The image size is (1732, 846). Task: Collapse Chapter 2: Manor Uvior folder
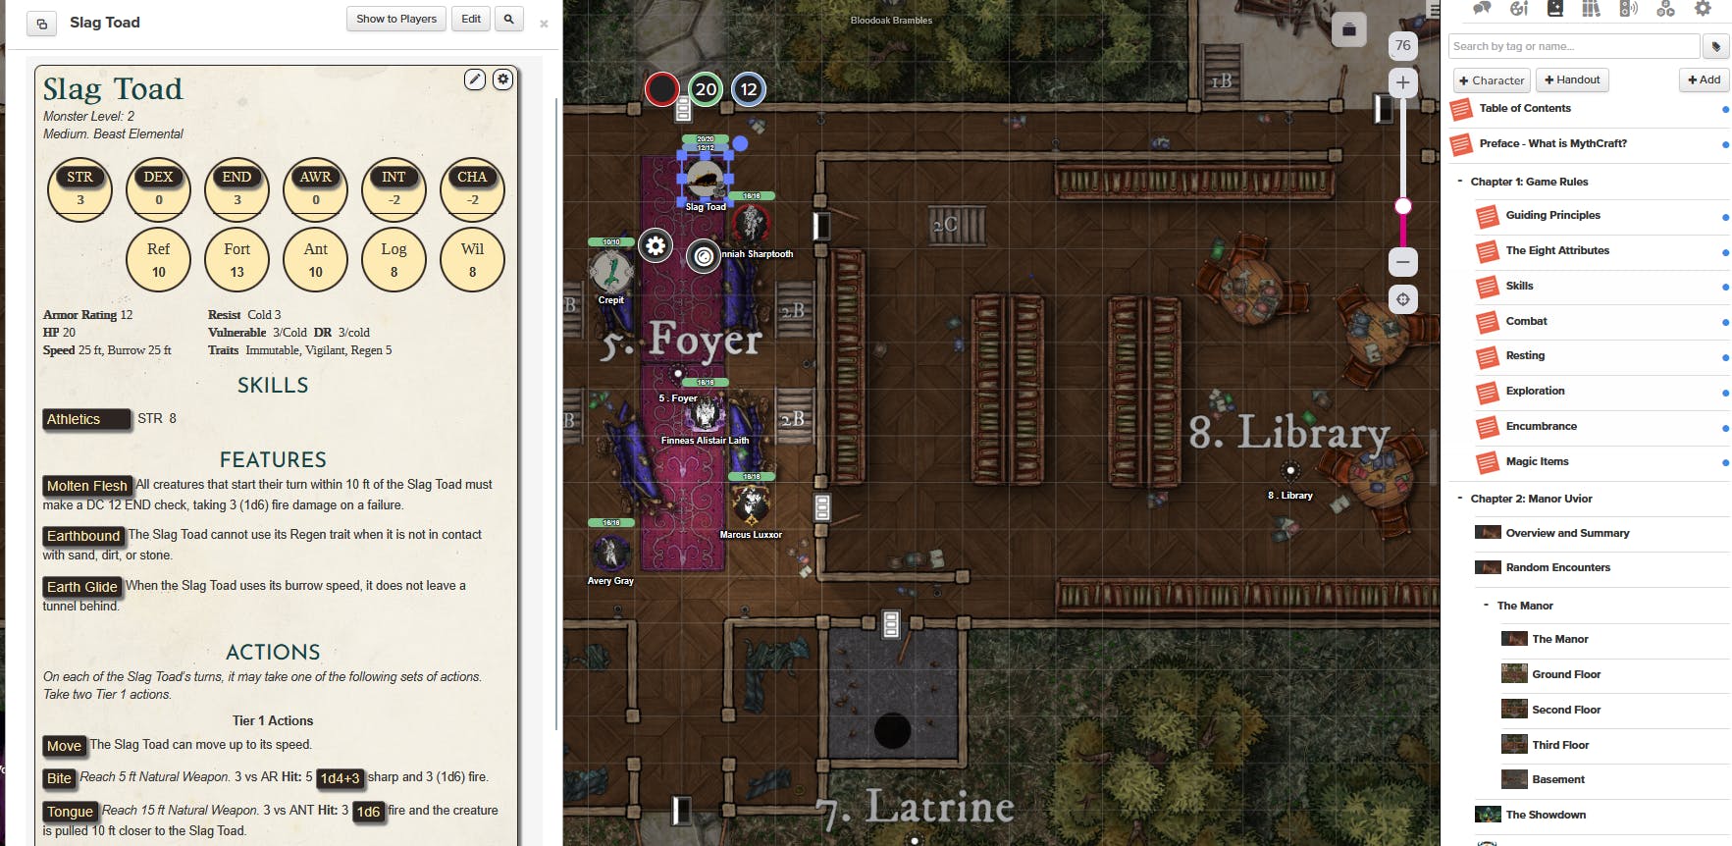1460,499
